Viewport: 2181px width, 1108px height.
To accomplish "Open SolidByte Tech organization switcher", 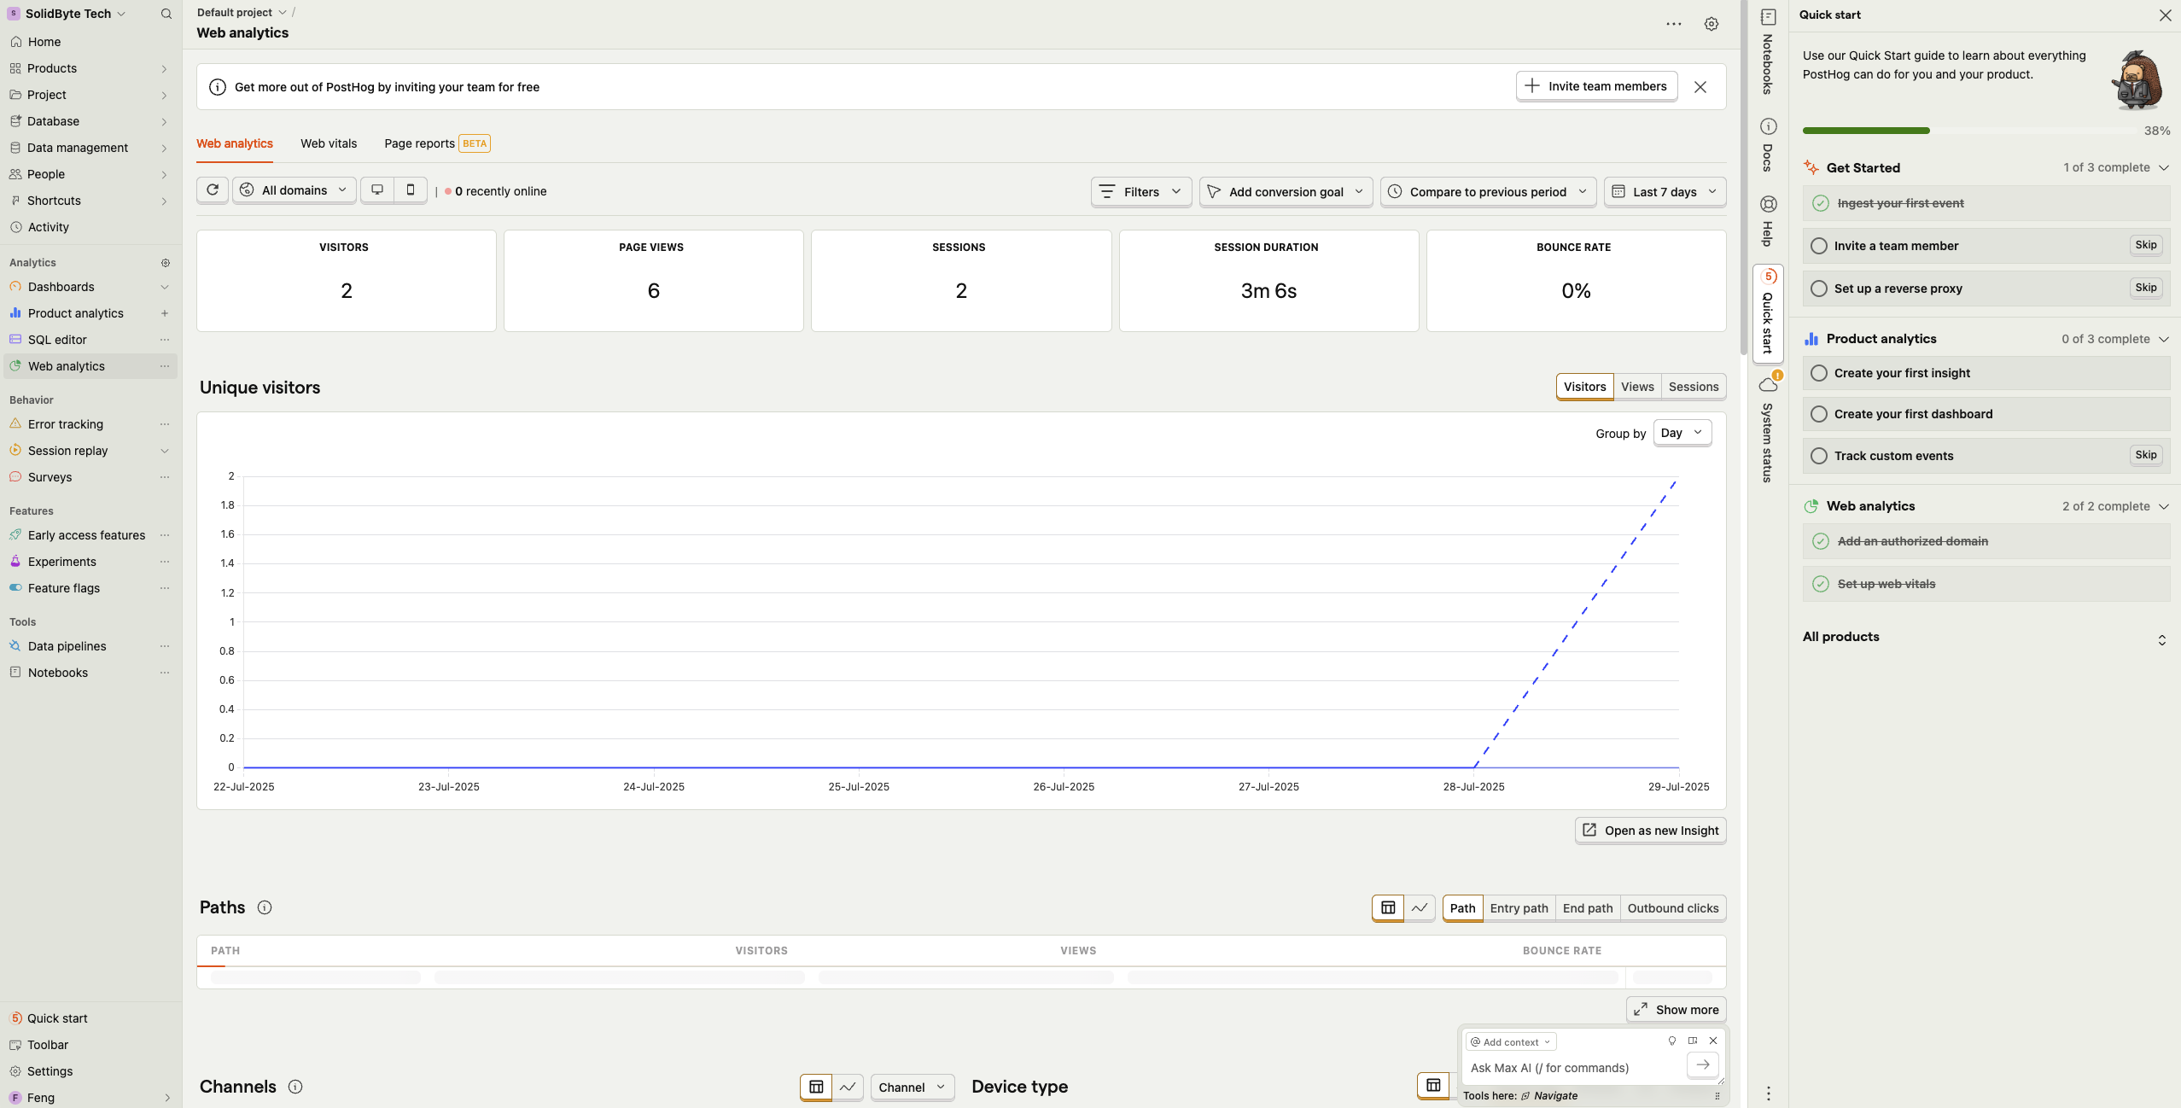I will click(x=67, y=14).
